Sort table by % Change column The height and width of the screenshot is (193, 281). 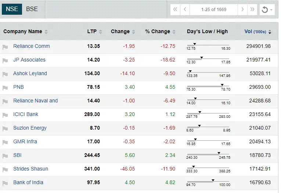pos(160,31)
